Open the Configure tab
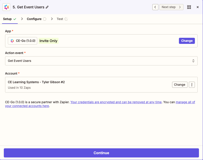203x160 pixels. [36, 19]
